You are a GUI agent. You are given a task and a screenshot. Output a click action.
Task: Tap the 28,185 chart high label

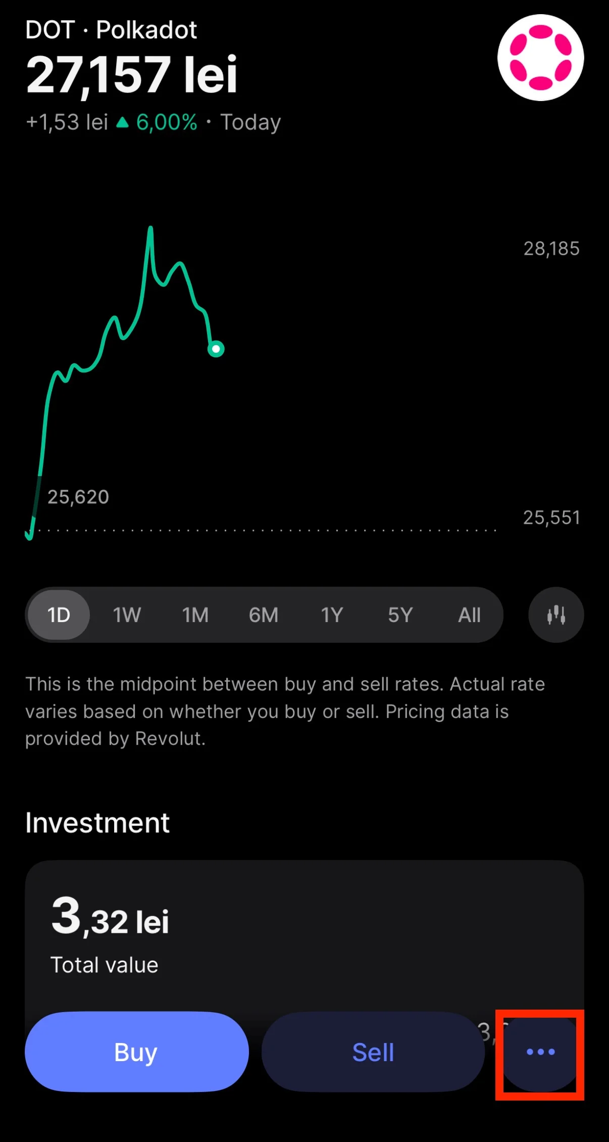pyautogui.click(x=551, y=249)
